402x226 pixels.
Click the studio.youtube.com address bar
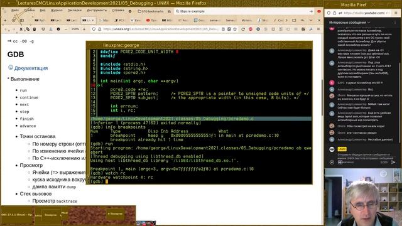[x=364, y=13]
